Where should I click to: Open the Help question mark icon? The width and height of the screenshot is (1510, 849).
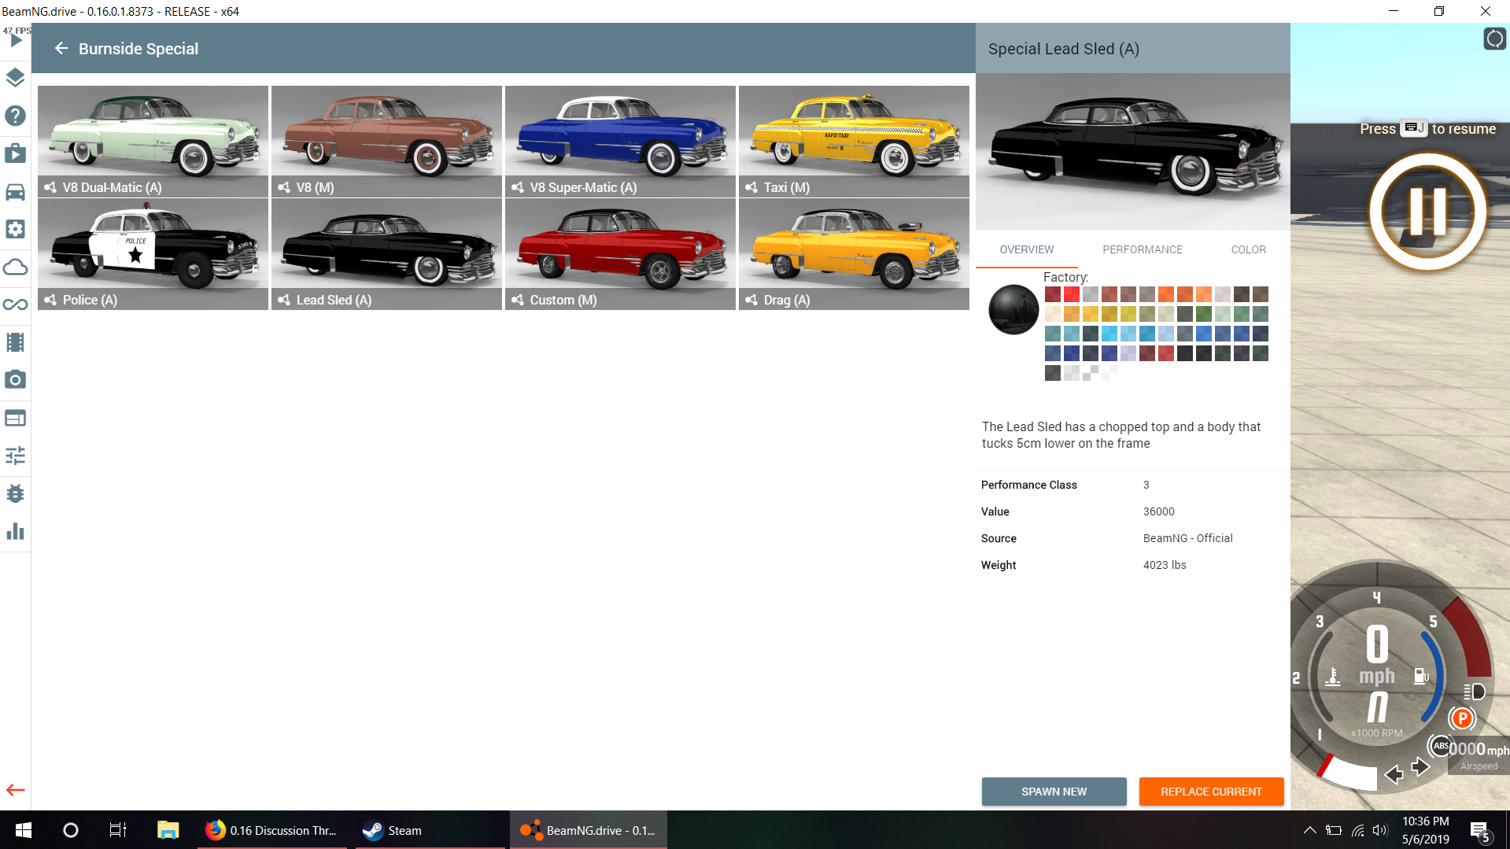pyautogui.click(x=15, y=116)
